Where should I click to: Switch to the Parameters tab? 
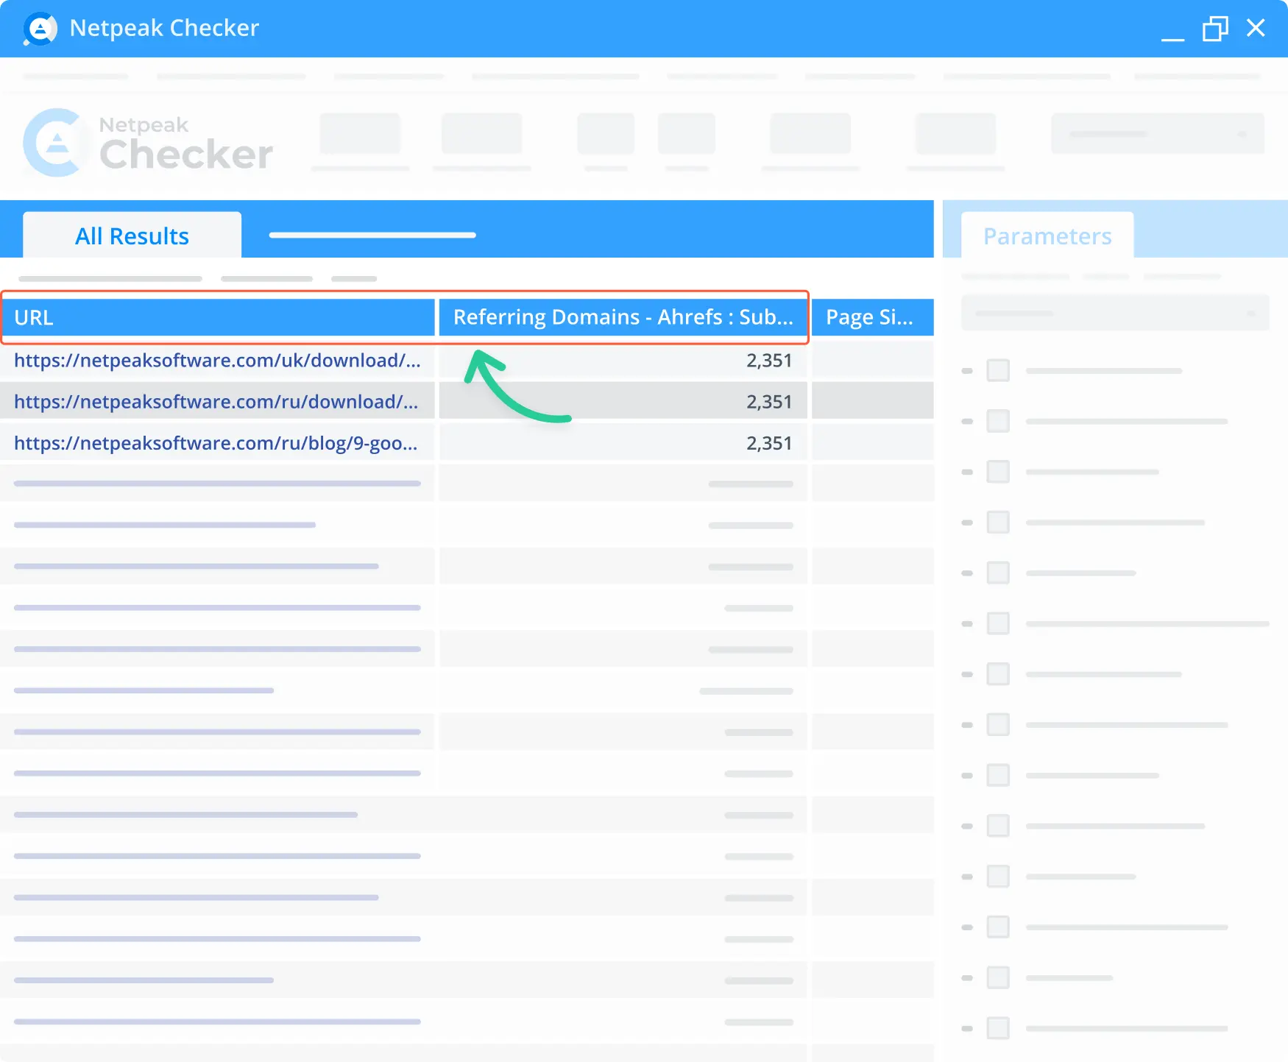(1047, 236)
